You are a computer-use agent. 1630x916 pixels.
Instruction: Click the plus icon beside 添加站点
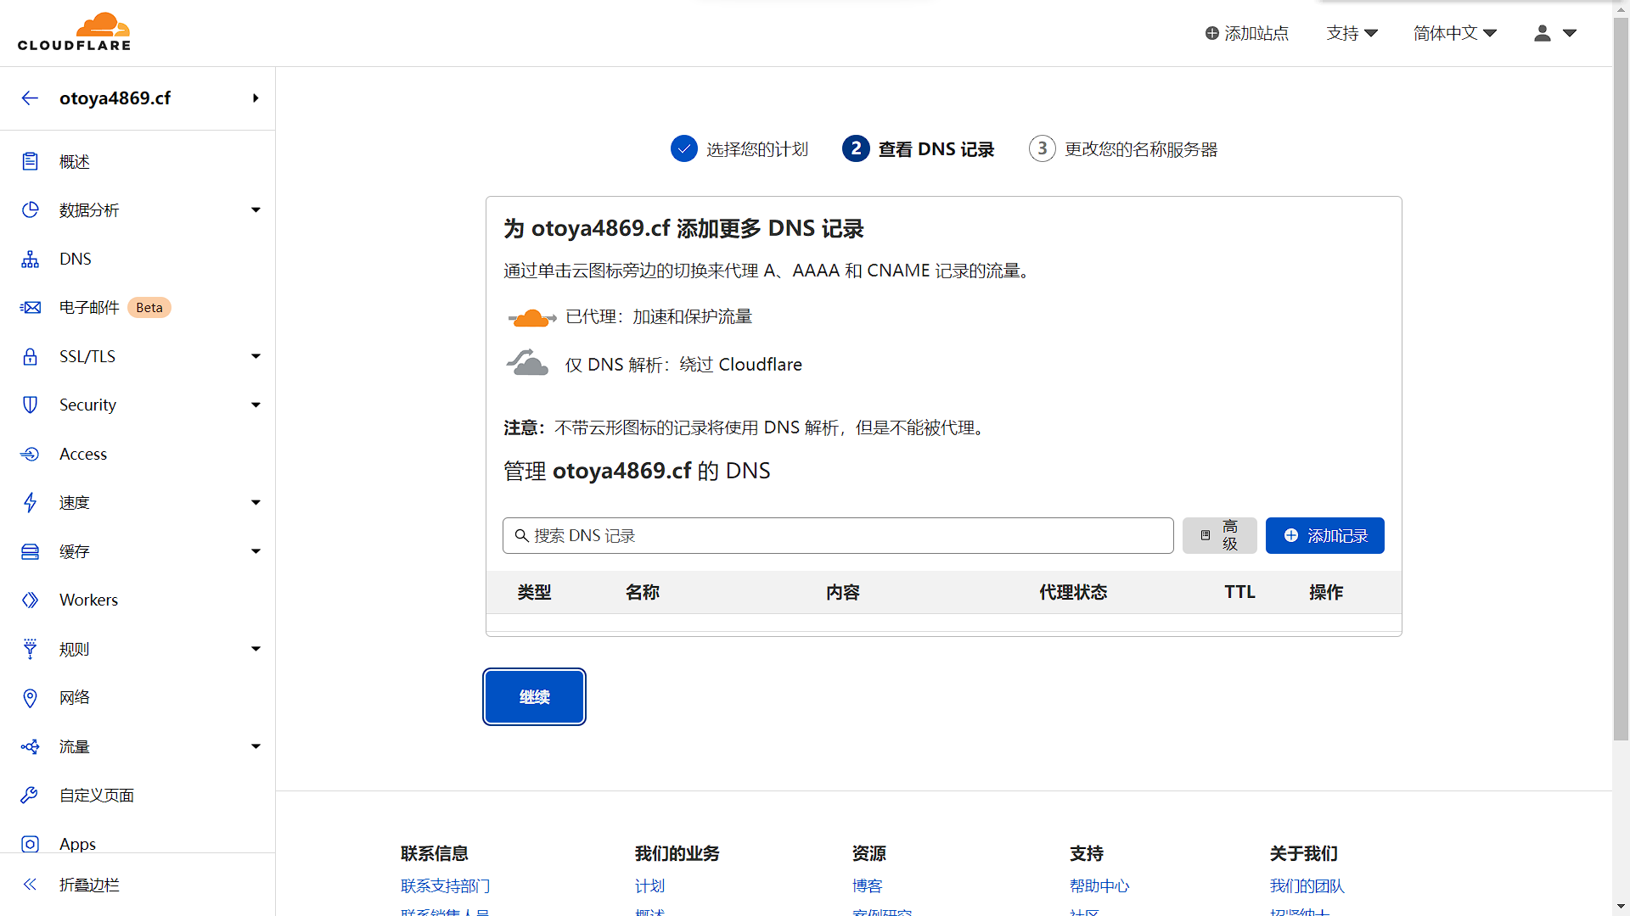click(x=1212, y=33)
